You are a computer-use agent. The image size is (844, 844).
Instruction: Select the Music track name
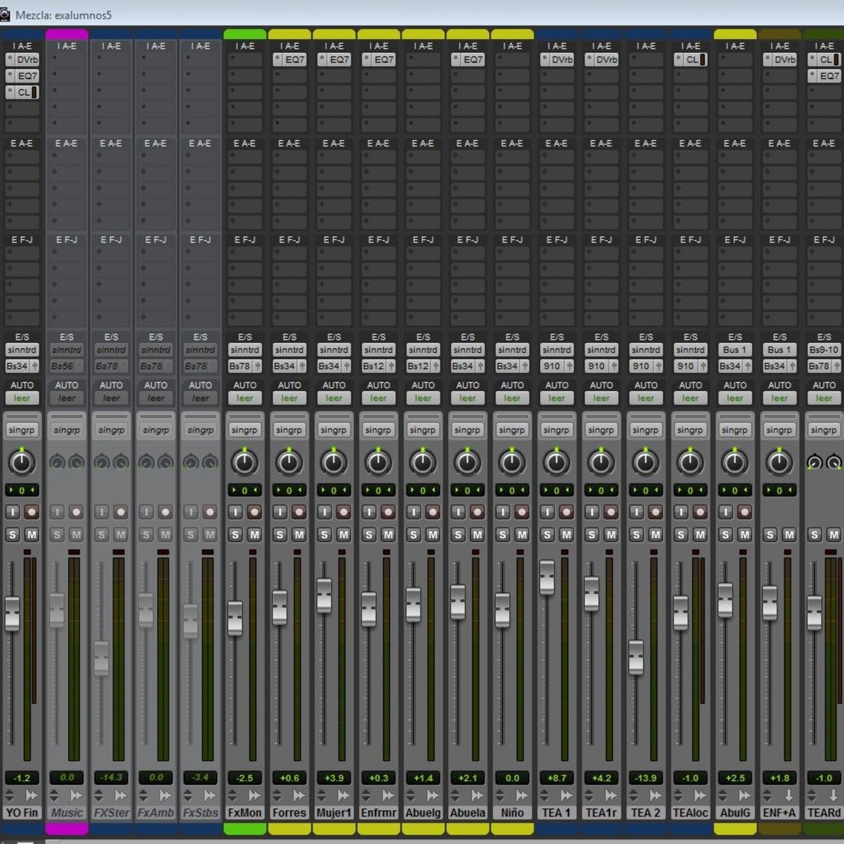67,813
